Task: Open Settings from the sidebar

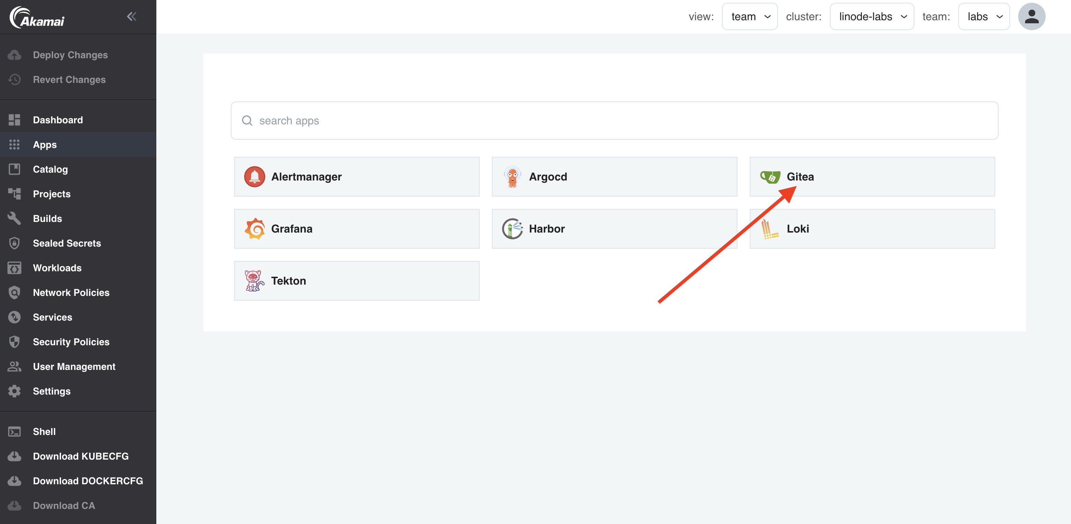Action: coord(78,391)
